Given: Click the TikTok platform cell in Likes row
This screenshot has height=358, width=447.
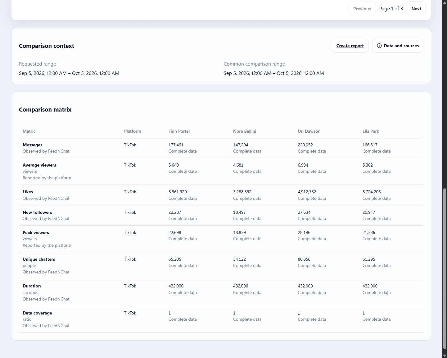Looking at the screenshot, I should (130, 192).
